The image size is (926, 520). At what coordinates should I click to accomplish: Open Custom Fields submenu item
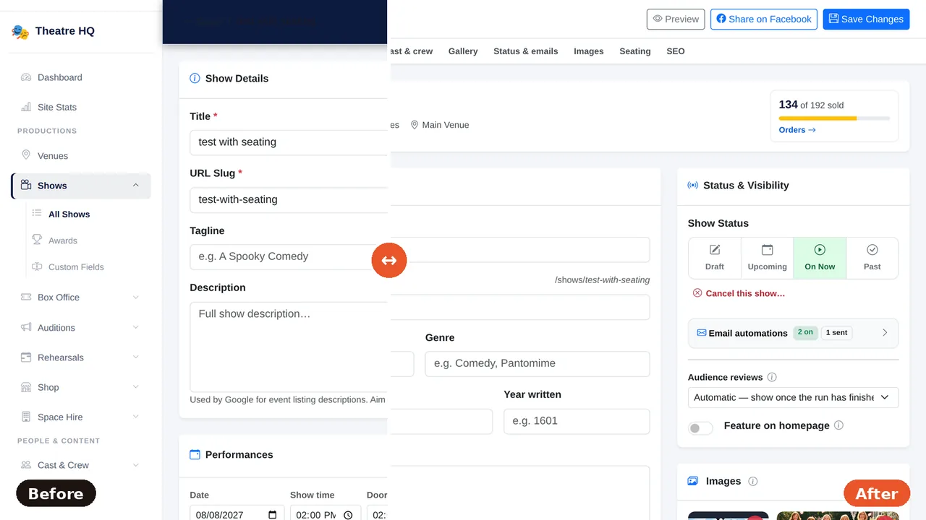(x=76, y=267)
